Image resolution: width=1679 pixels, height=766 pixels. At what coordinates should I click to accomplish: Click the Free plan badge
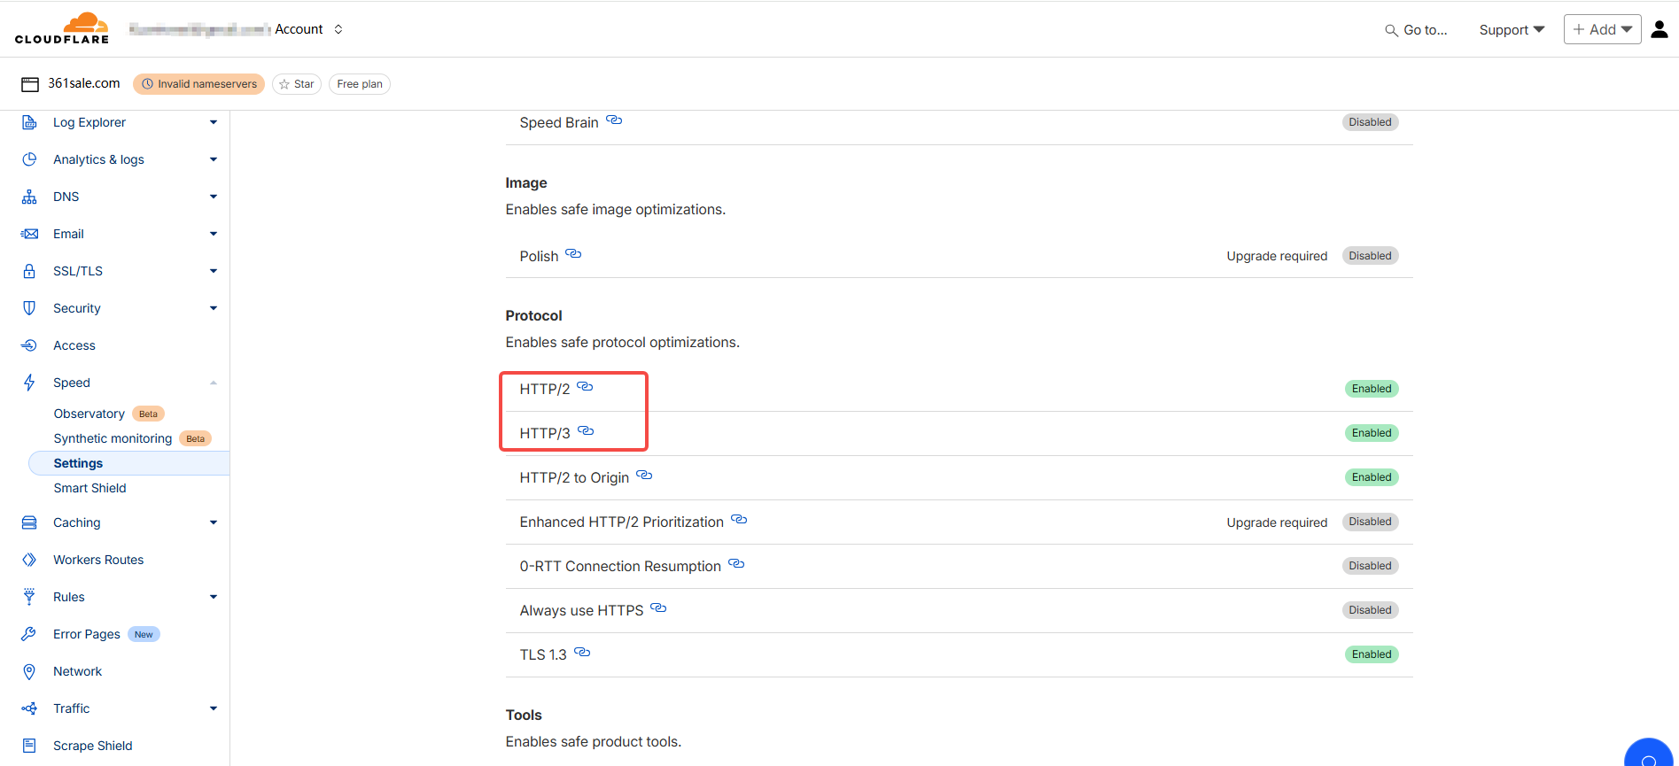point(360,84)
